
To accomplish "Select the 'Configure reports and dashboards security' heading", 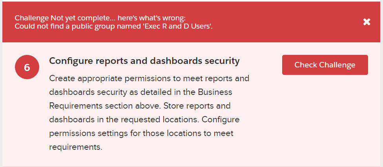I will (144, 61).
